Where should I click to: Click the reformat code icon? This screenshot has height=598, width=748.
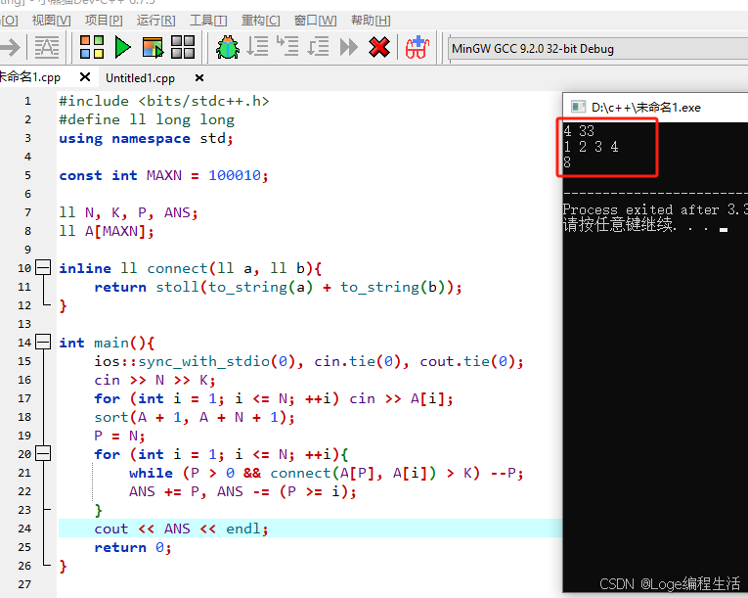click(47, 47)
